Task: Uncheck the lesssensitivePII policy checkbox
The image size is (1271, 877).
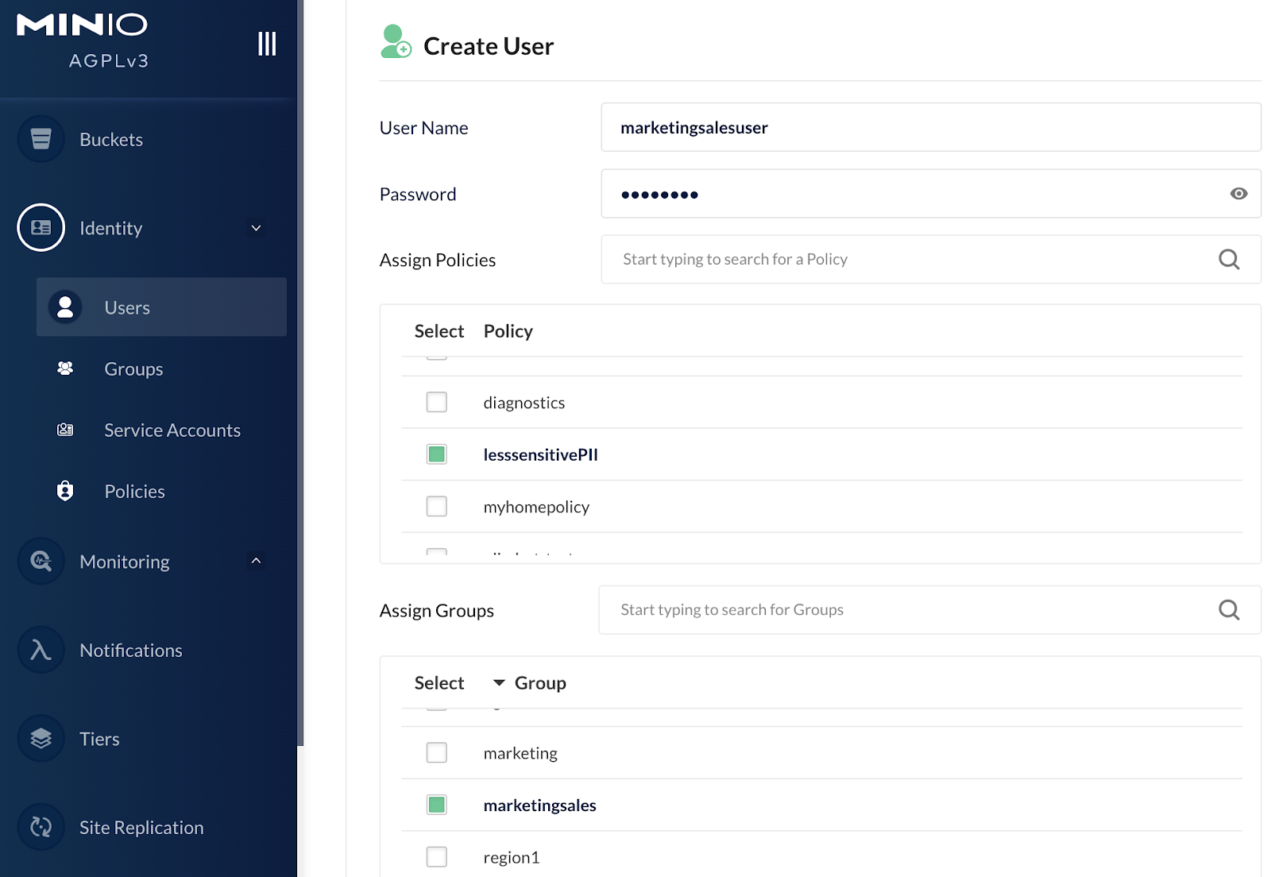Action: tap(436, 454)
